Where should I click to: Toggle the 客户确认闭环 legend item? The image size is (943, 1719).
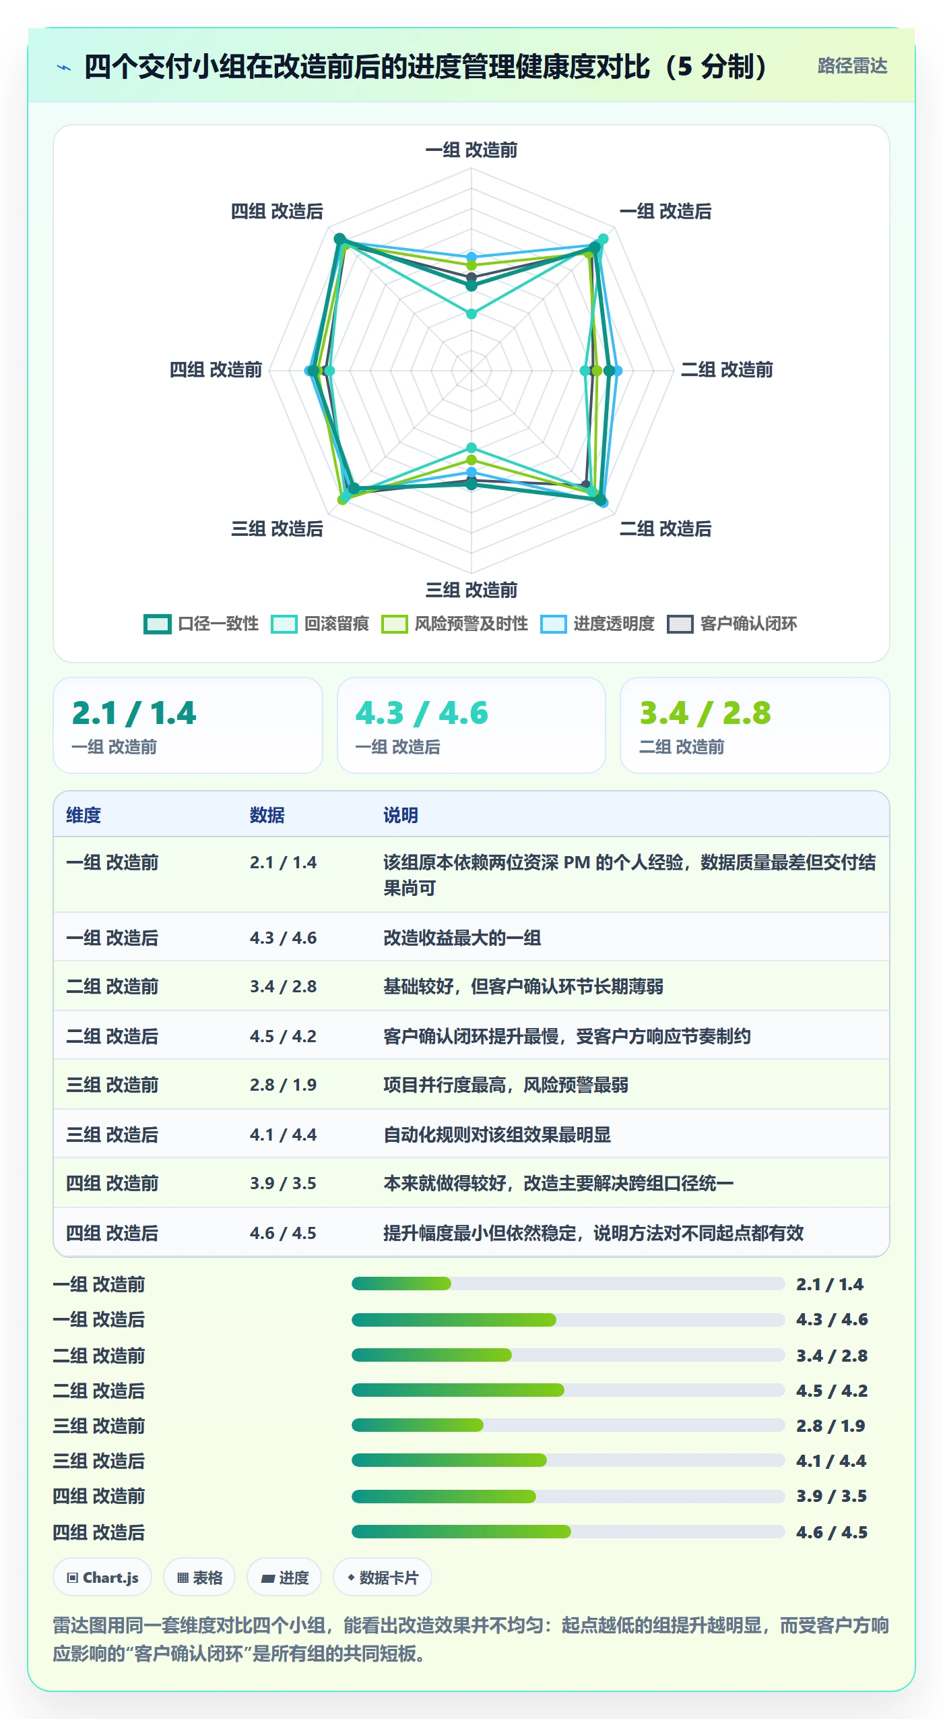coord(732,624)
